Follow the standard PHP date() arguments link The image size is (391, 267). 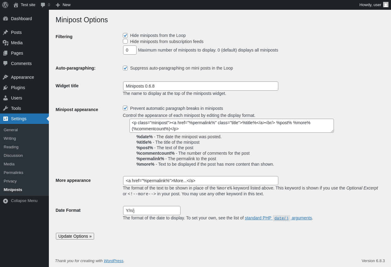click(x=278, y=218)
